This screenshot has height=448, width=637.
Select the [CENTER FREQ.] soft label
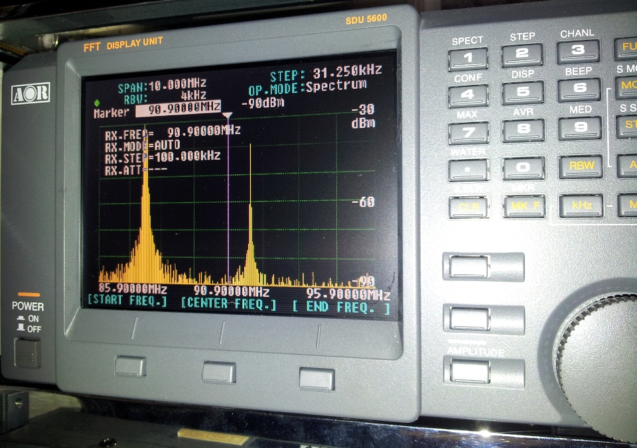tap(228, 304)
